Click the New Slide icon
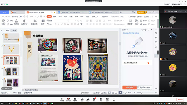The image size is (187, 105). tap(35, 21)
